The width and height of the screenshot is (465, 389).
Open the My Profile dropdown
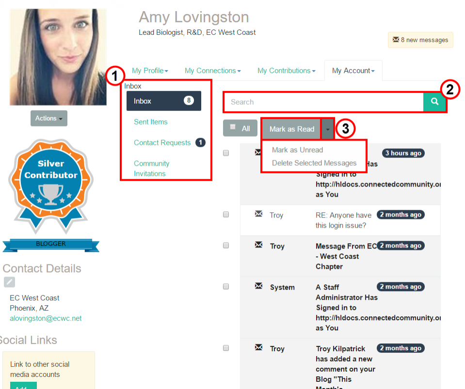click(x=150, y=71)
